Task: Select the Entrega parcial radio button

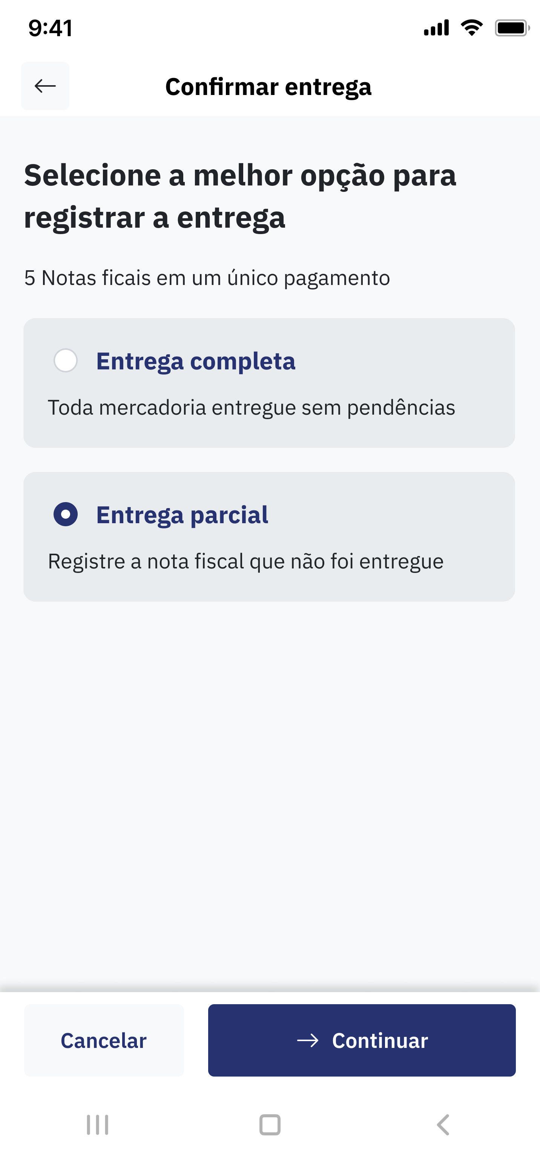Action: click(x=66, y=514)
